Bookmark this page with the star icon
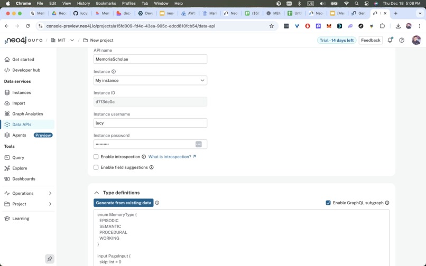 point(272,26)
